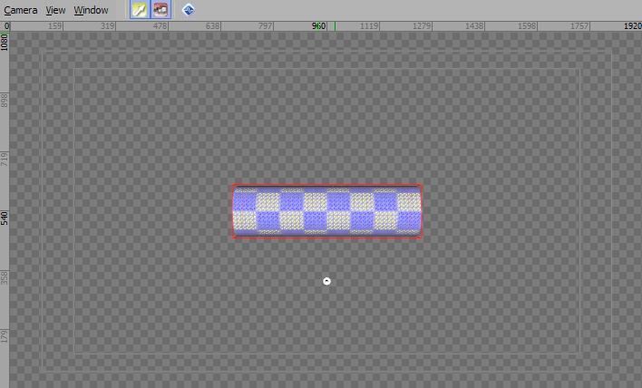
Task: Click the 478 label on the horizontal ruler
Action: click(160, 26)
